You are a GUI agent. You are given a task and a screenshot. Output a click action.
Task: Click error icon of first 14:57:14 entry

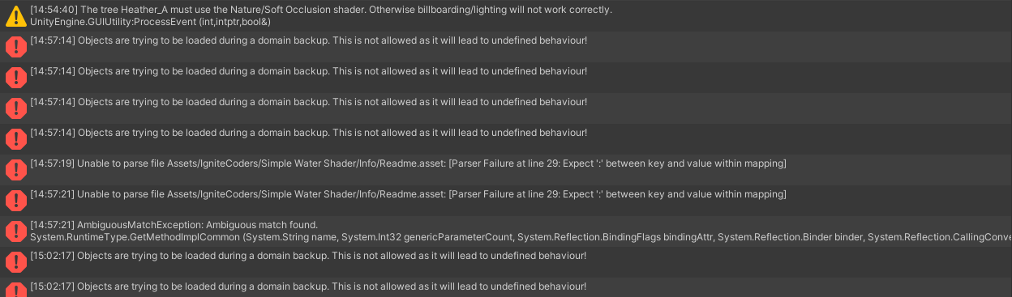15,46
